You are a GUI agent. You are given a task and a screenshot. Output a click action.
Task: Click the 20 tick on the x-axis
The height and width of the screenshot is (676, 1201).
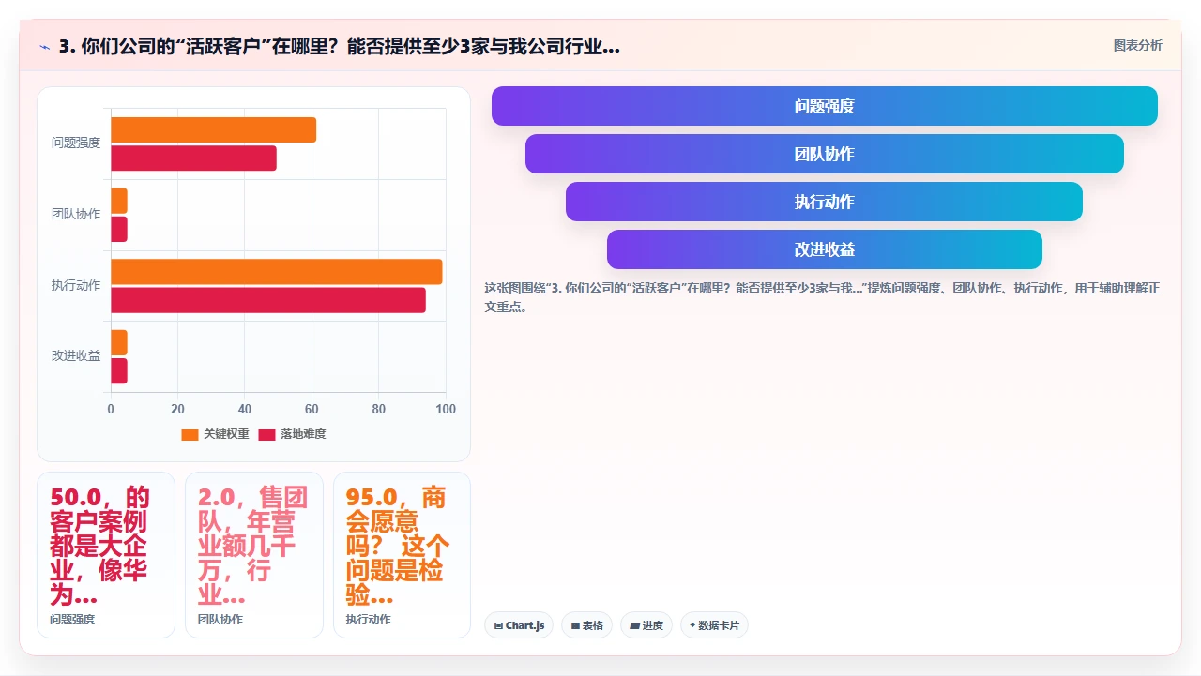click(177, 409)
